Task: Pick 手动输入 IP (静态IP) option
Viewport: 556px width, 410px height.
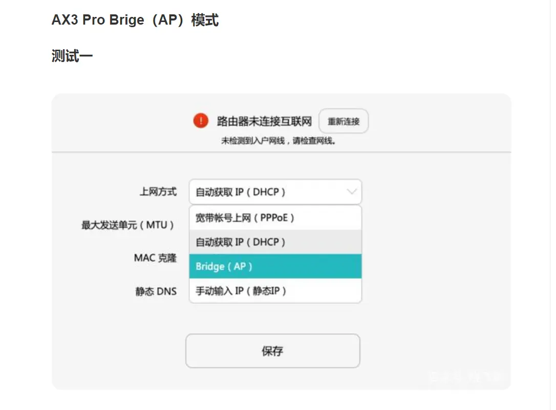Action: (x=275, y=291)
